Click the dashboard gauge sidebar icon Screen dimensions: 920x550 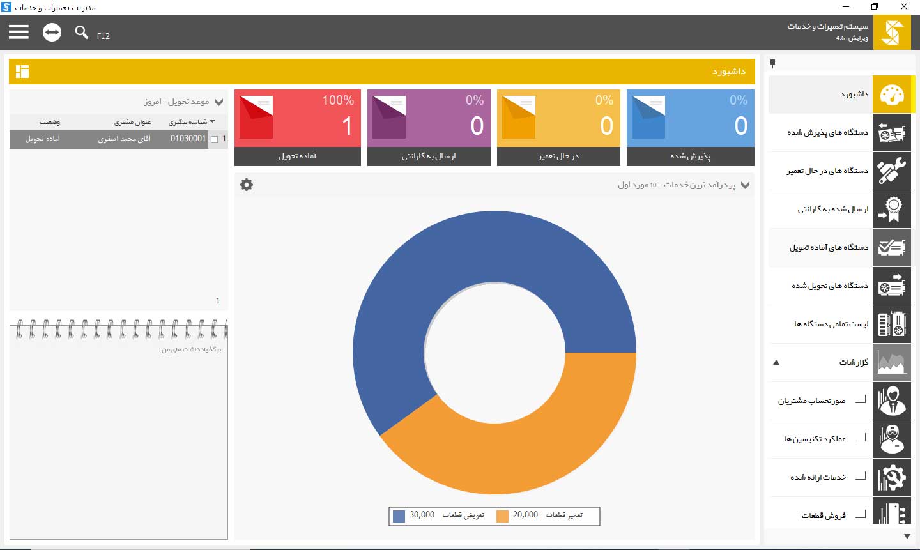tap(892, 95)
